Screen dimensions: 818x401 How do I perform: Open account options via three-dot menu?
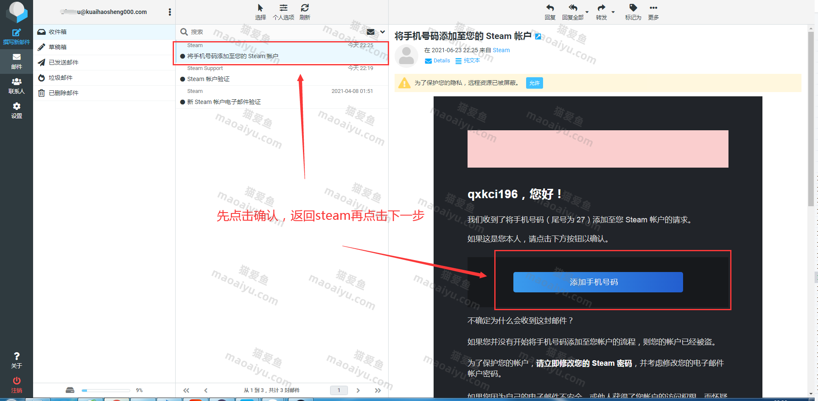tap(169, 12)
